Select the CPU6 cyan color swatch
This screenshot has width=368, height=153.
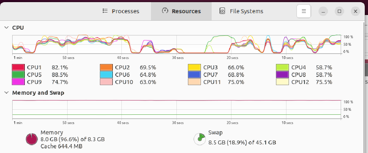coord(106,75)
